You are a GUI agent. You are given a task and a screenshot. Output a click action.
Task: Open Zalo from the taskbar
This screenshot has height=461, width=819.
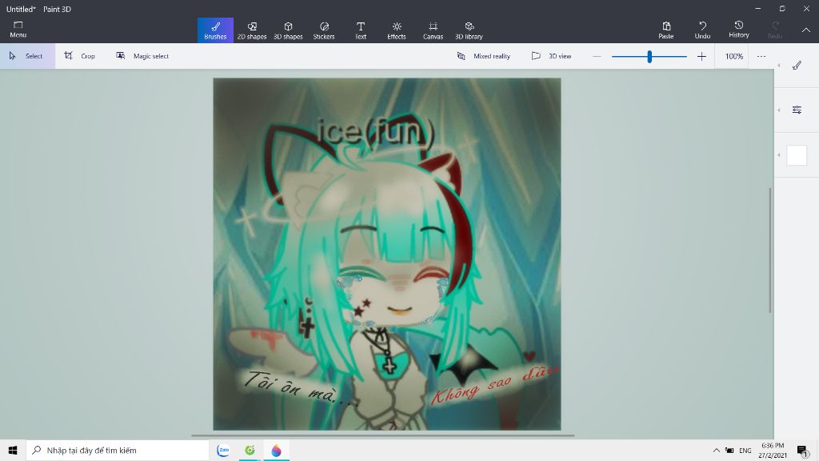point(223,450)
